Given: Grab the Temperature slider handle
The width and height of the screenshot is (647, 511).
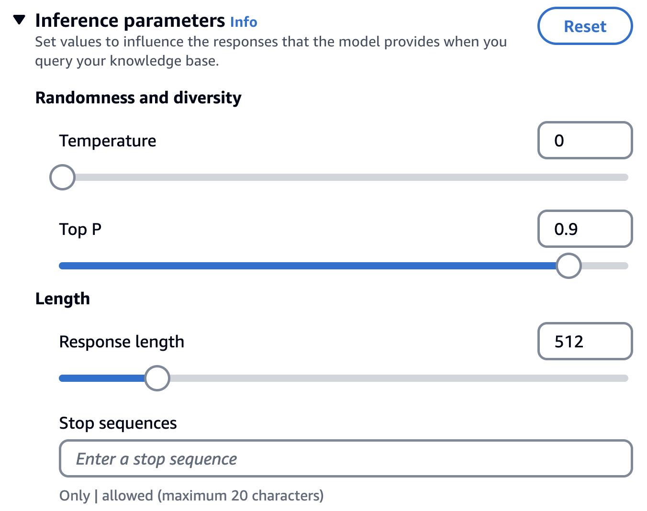Looking at the screenshot, I should 63,178.
